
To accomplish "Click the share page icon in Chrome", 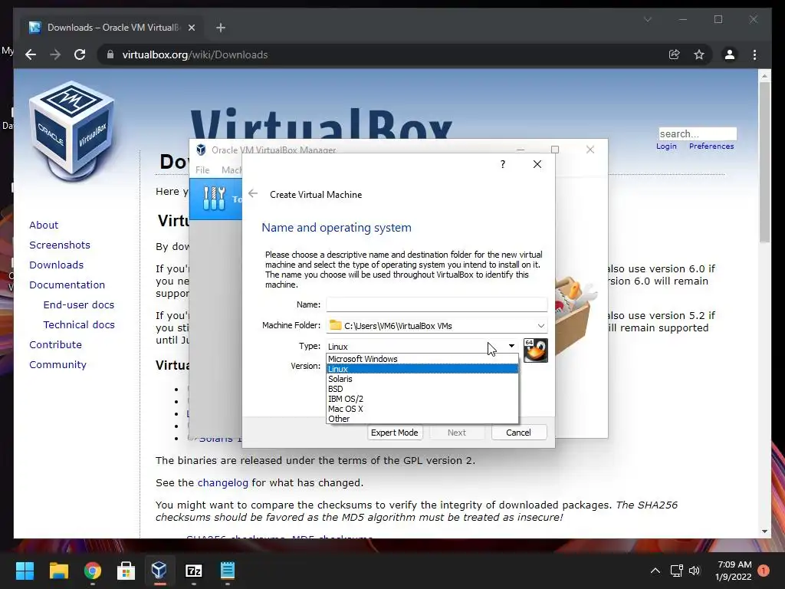I will 675,54.
